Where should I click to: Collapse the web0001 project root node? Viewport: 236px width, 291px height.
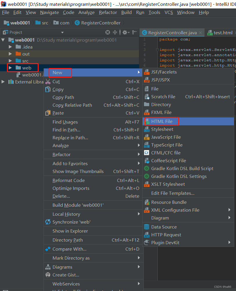(3, 40)
